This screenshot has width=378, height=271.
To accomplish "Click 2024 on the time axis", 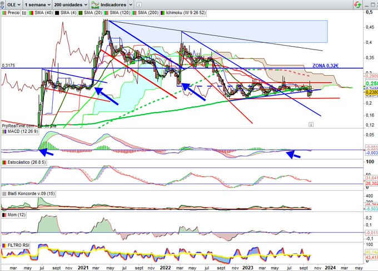I will tap(330, 268).
